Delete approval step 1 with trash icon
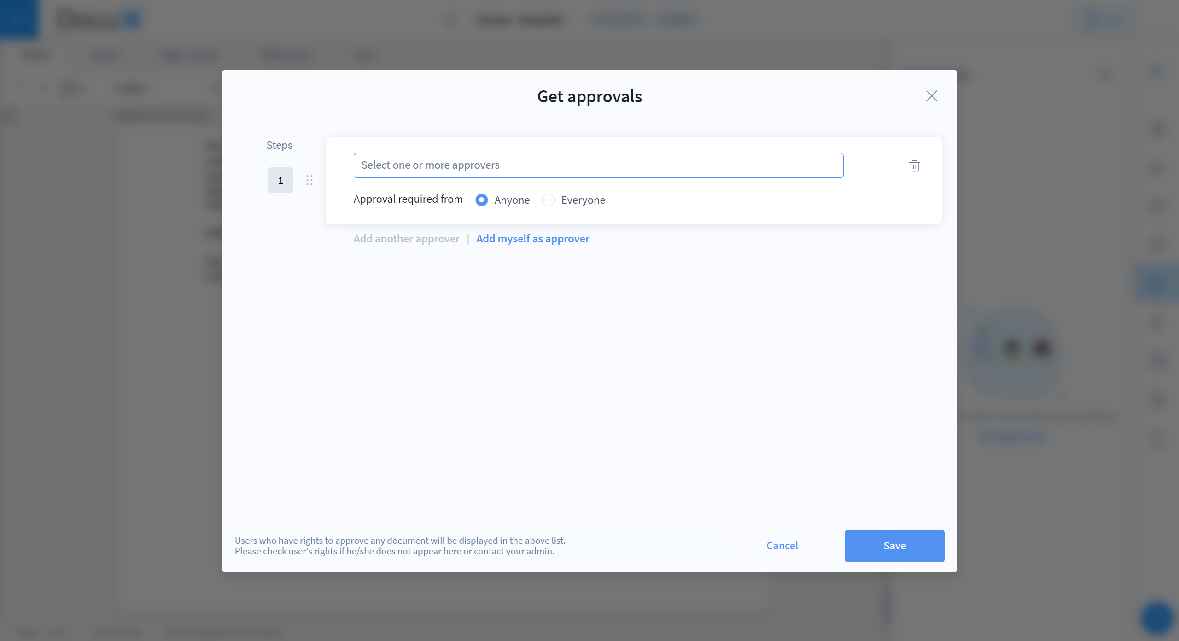 pos(914,166)
